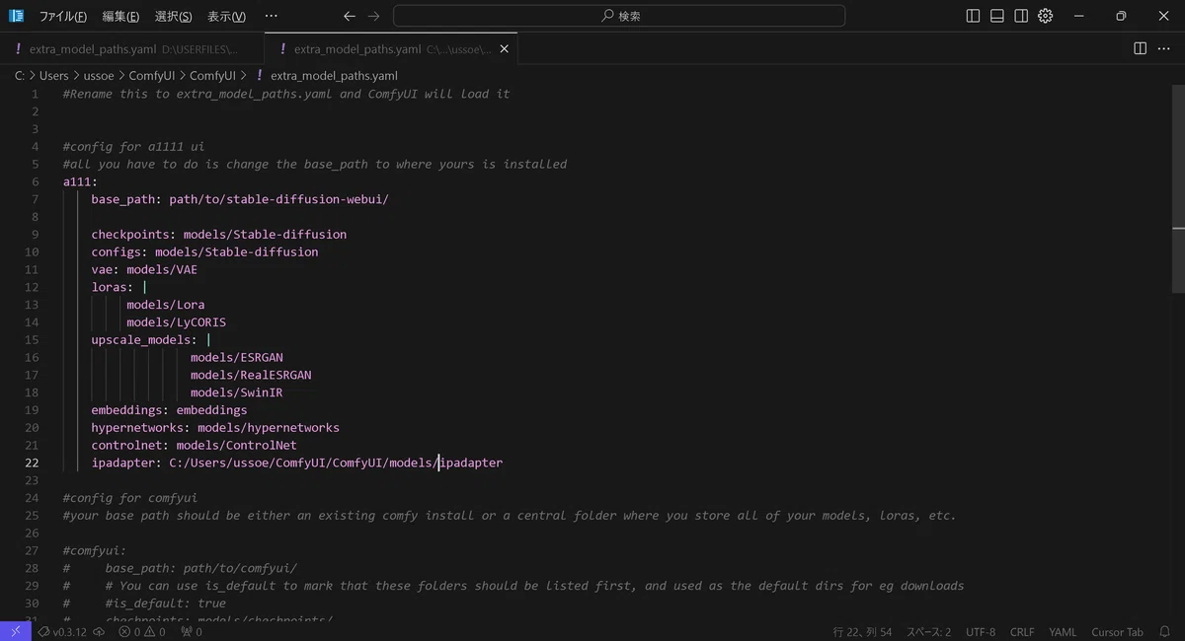
Task: Click the v0.3.12 branch tag in status bar
Action: [x=62, y=632]
